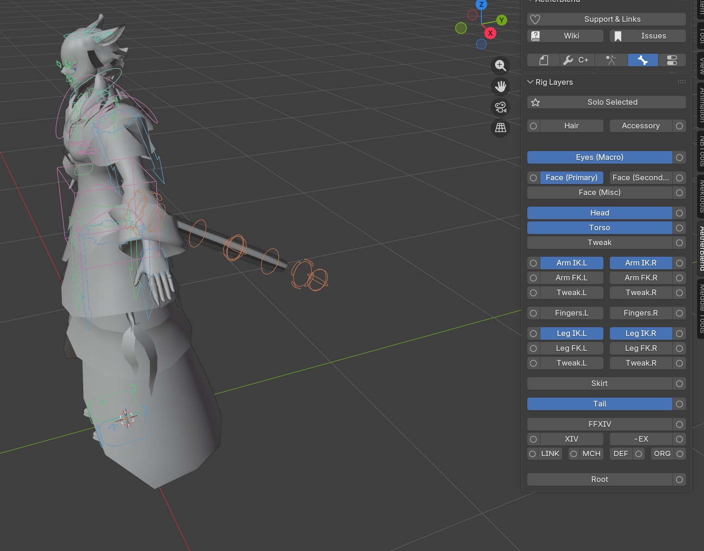Viewport: 704px width, 551px height.
Task: Enable the Arm FK.R layer
Action: pos(641,278)
